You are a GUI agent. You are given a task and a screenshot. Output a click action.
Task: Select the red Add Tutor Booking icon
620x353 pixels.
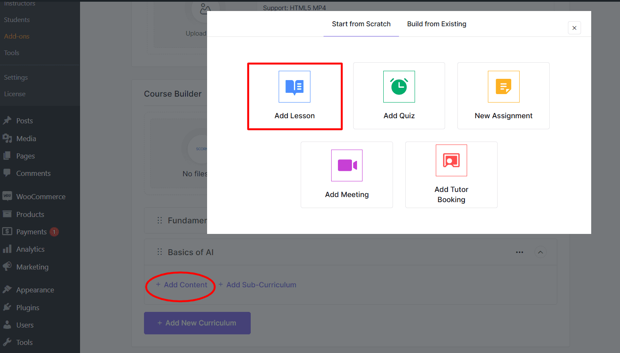pyautogui.click(x=451, y=161)
